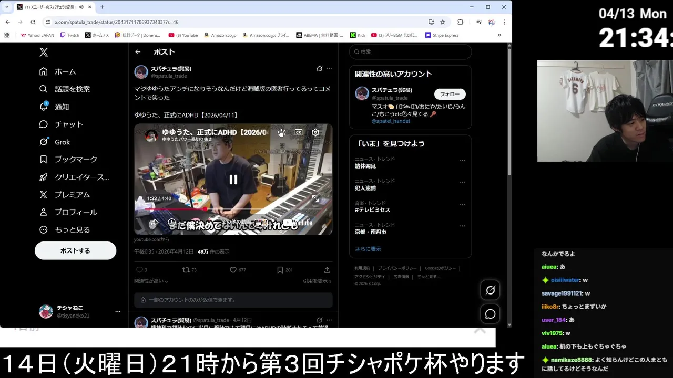Enter fullscreen on the embedded video

[315, 198]
